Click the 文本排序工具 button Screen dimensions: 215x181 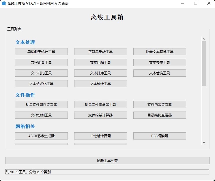click(100, 73)
